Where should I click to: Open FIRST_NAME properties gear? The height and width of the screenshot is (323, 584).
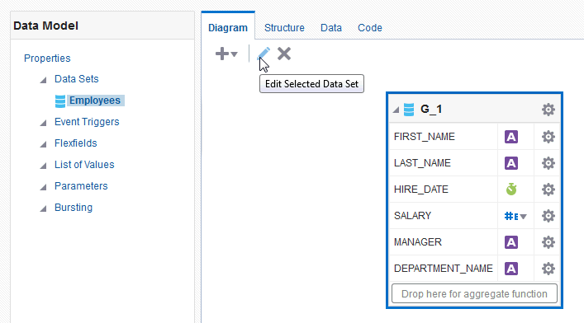pos(548,137)
